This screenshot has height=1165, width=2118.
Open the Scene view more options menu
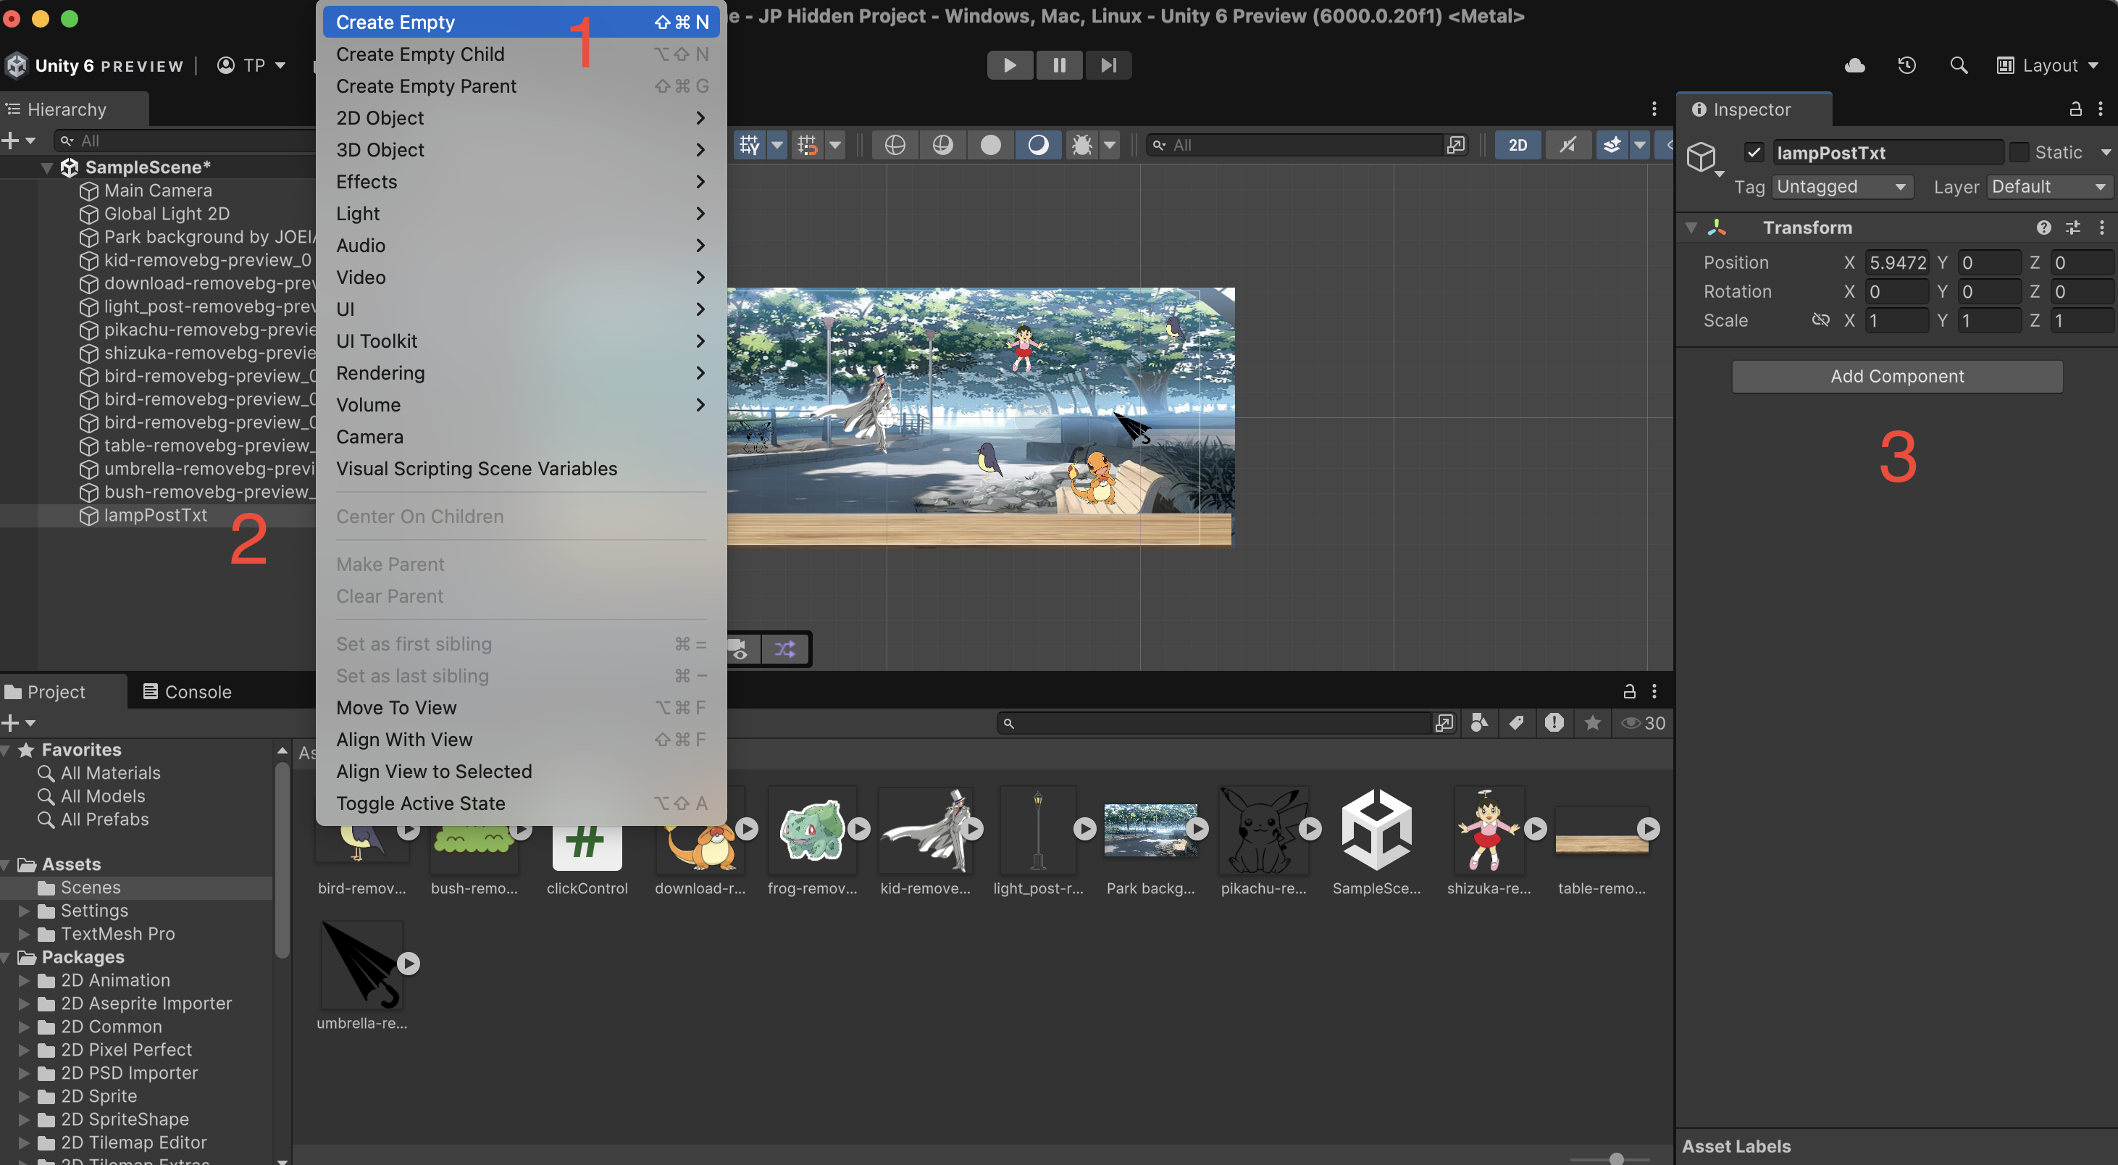[1654, 109]
